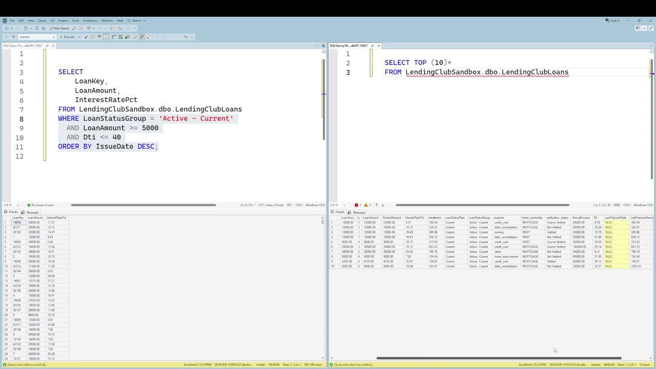Go to next issue down arrow

pyautogui.click(x=382, y=205)
